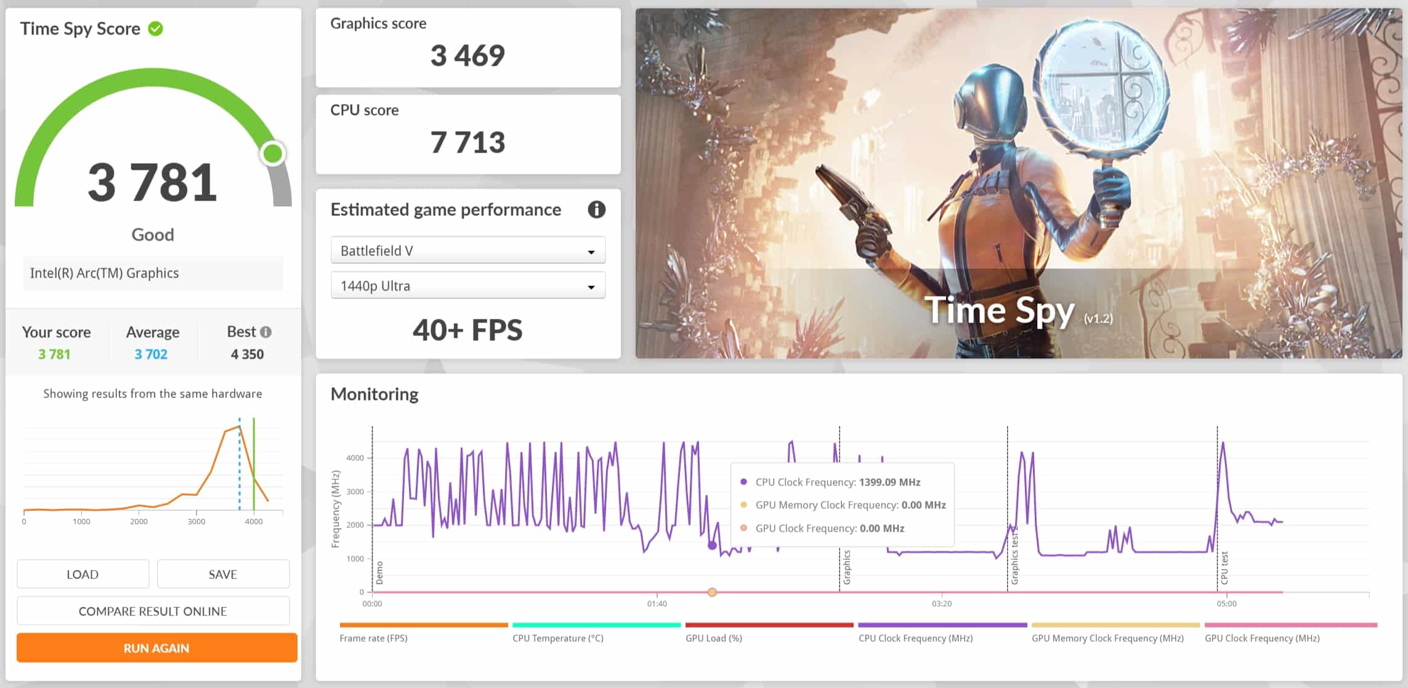1408x688 pixels.
Task: Toggle CPU Clock Frequency legend series
Action: coord(915,638)
